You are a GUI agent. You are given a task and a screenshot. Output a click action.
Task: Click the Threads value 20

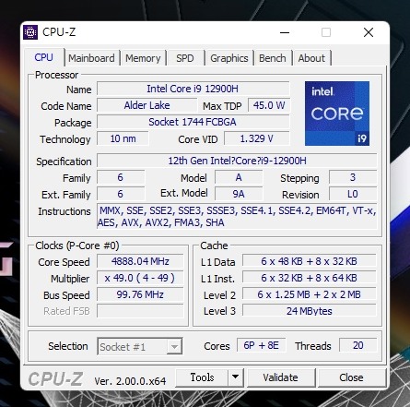point(358,345)
